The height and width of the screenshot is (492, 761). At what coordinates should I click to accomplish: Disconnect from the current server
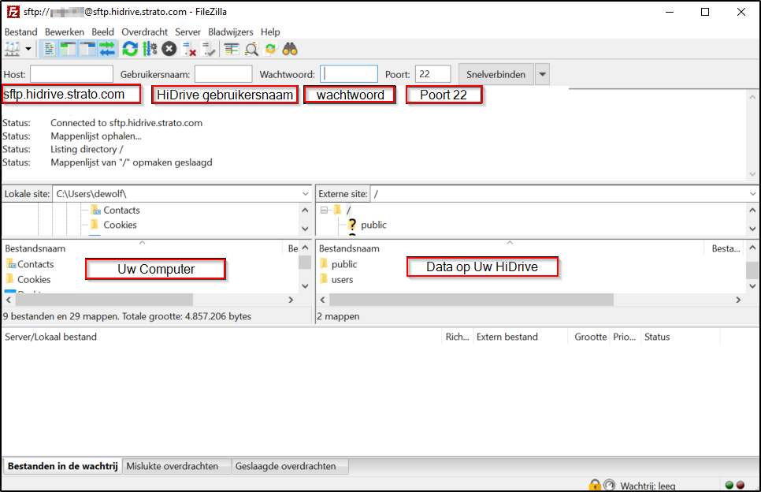tap(189, 49)
